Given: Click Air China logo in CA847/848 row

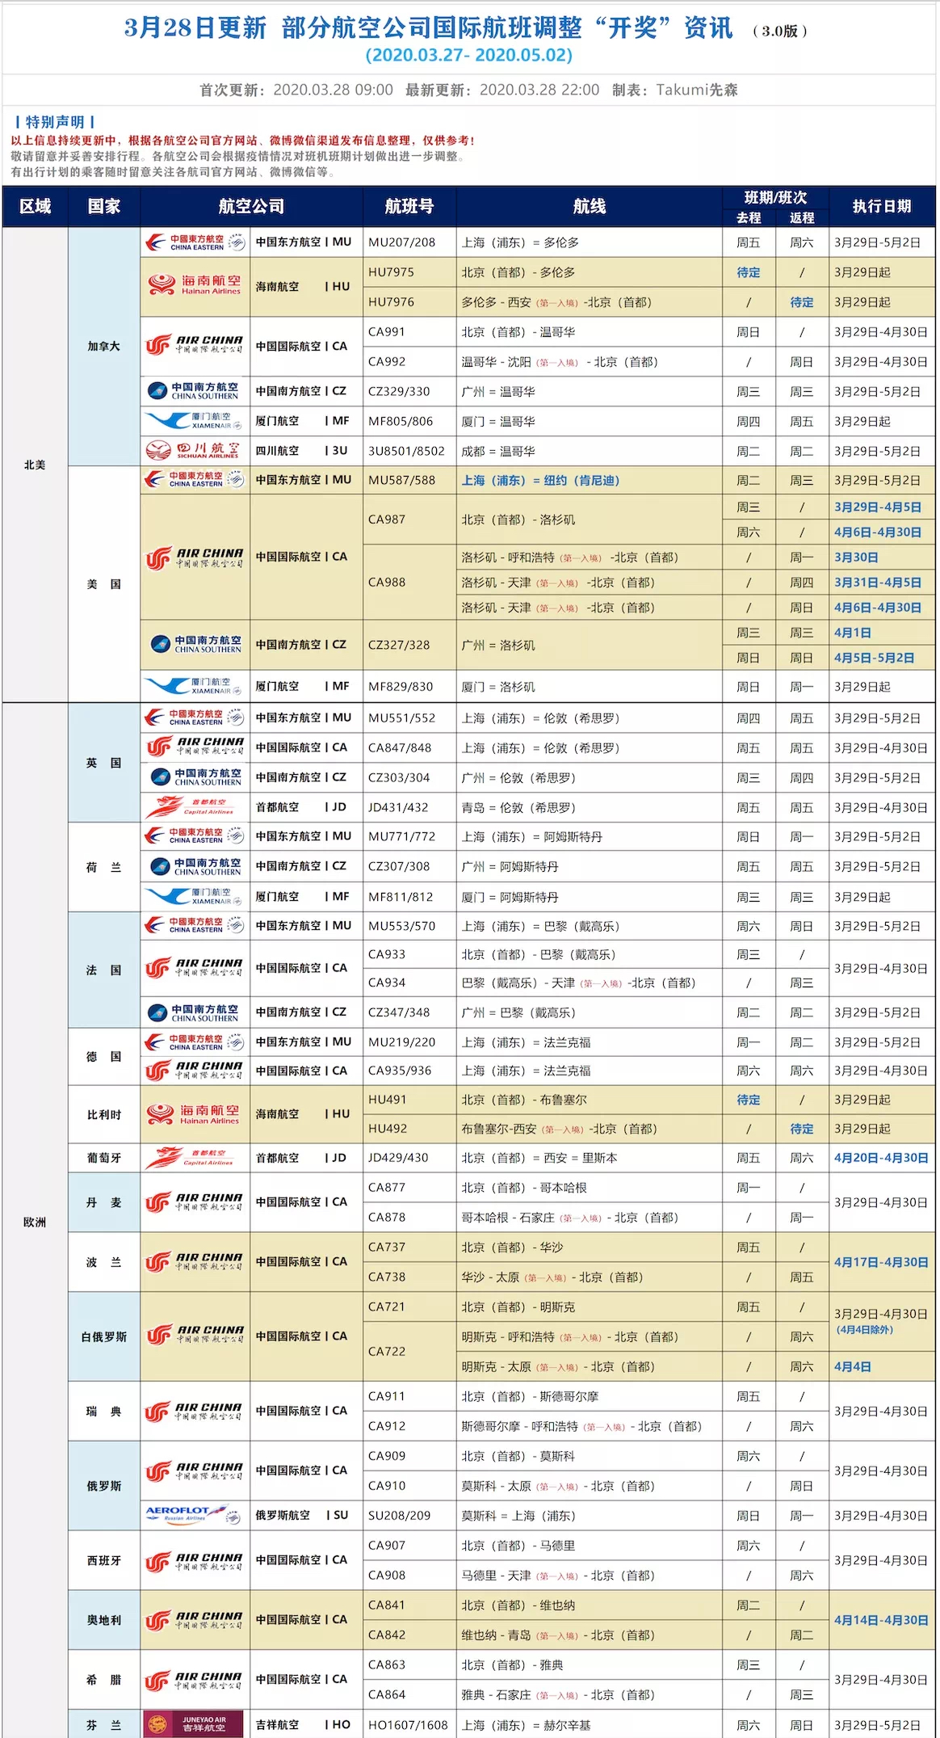Looking at the screenshot, I should tap(195, 747).
